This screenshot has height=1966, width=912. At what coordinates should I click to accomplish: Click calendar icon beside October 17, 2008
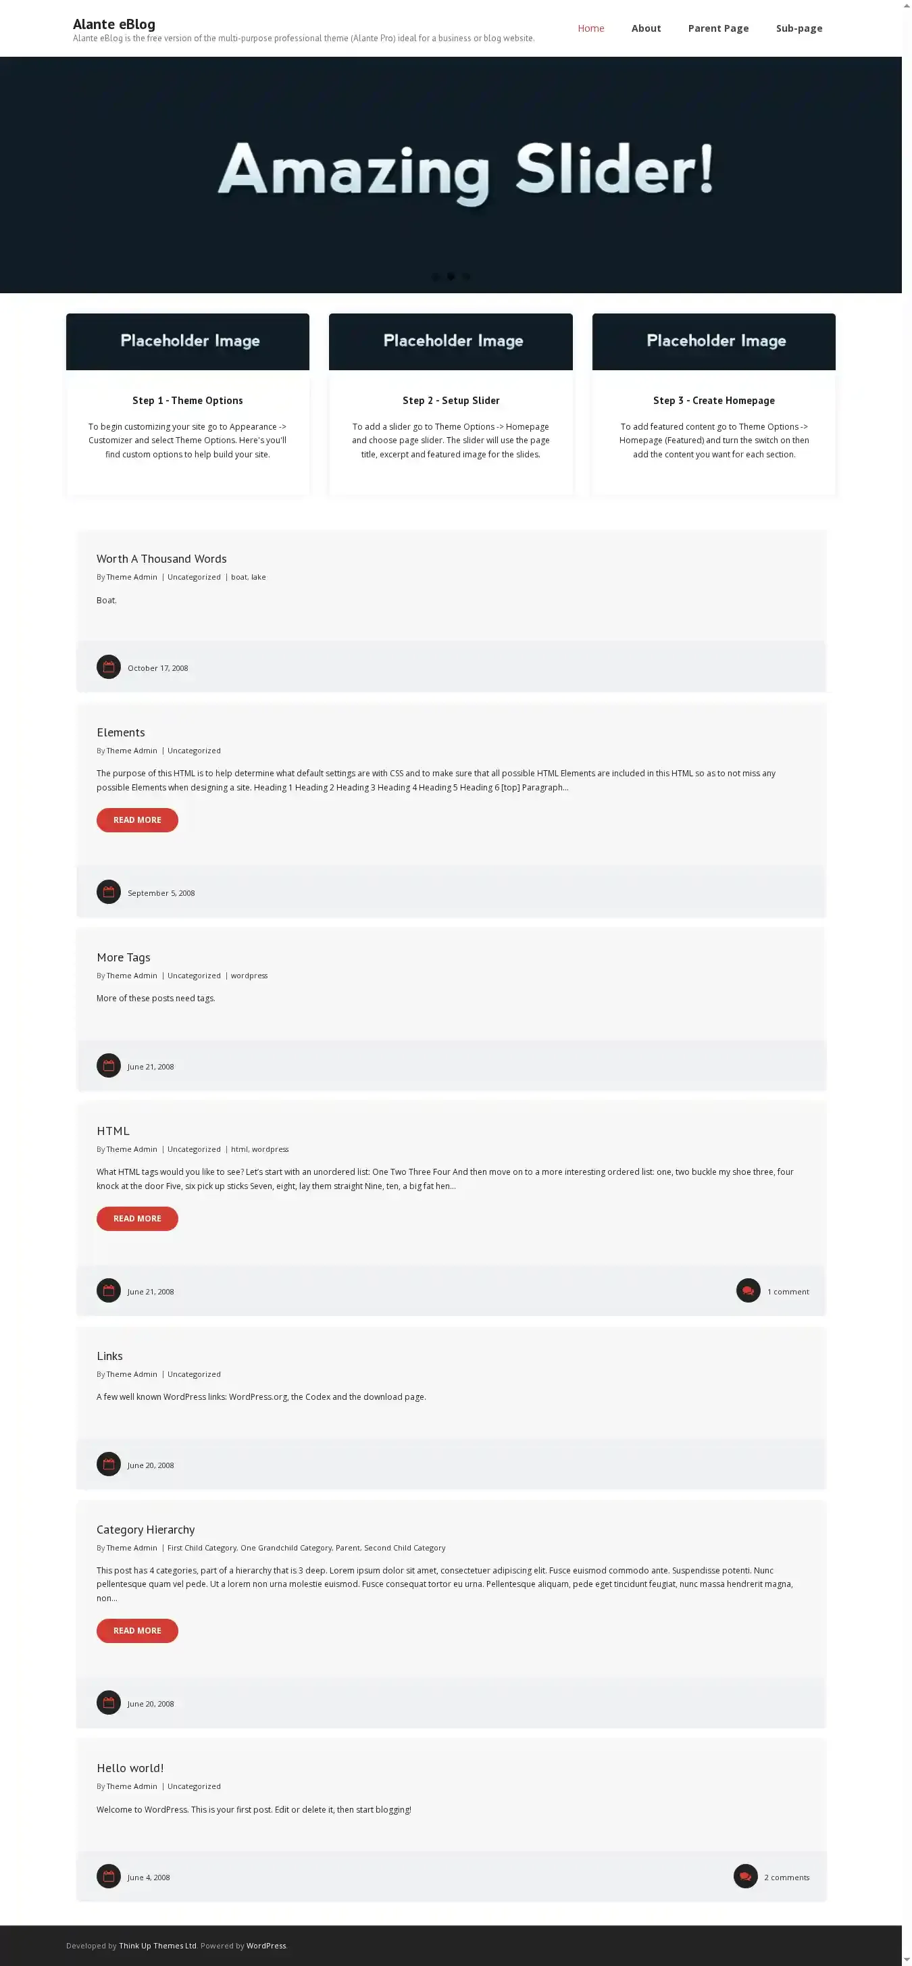pos(108,667)
